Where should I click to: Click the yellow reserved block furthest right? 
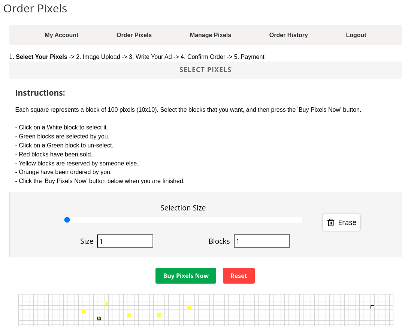[x=188, y=307]
